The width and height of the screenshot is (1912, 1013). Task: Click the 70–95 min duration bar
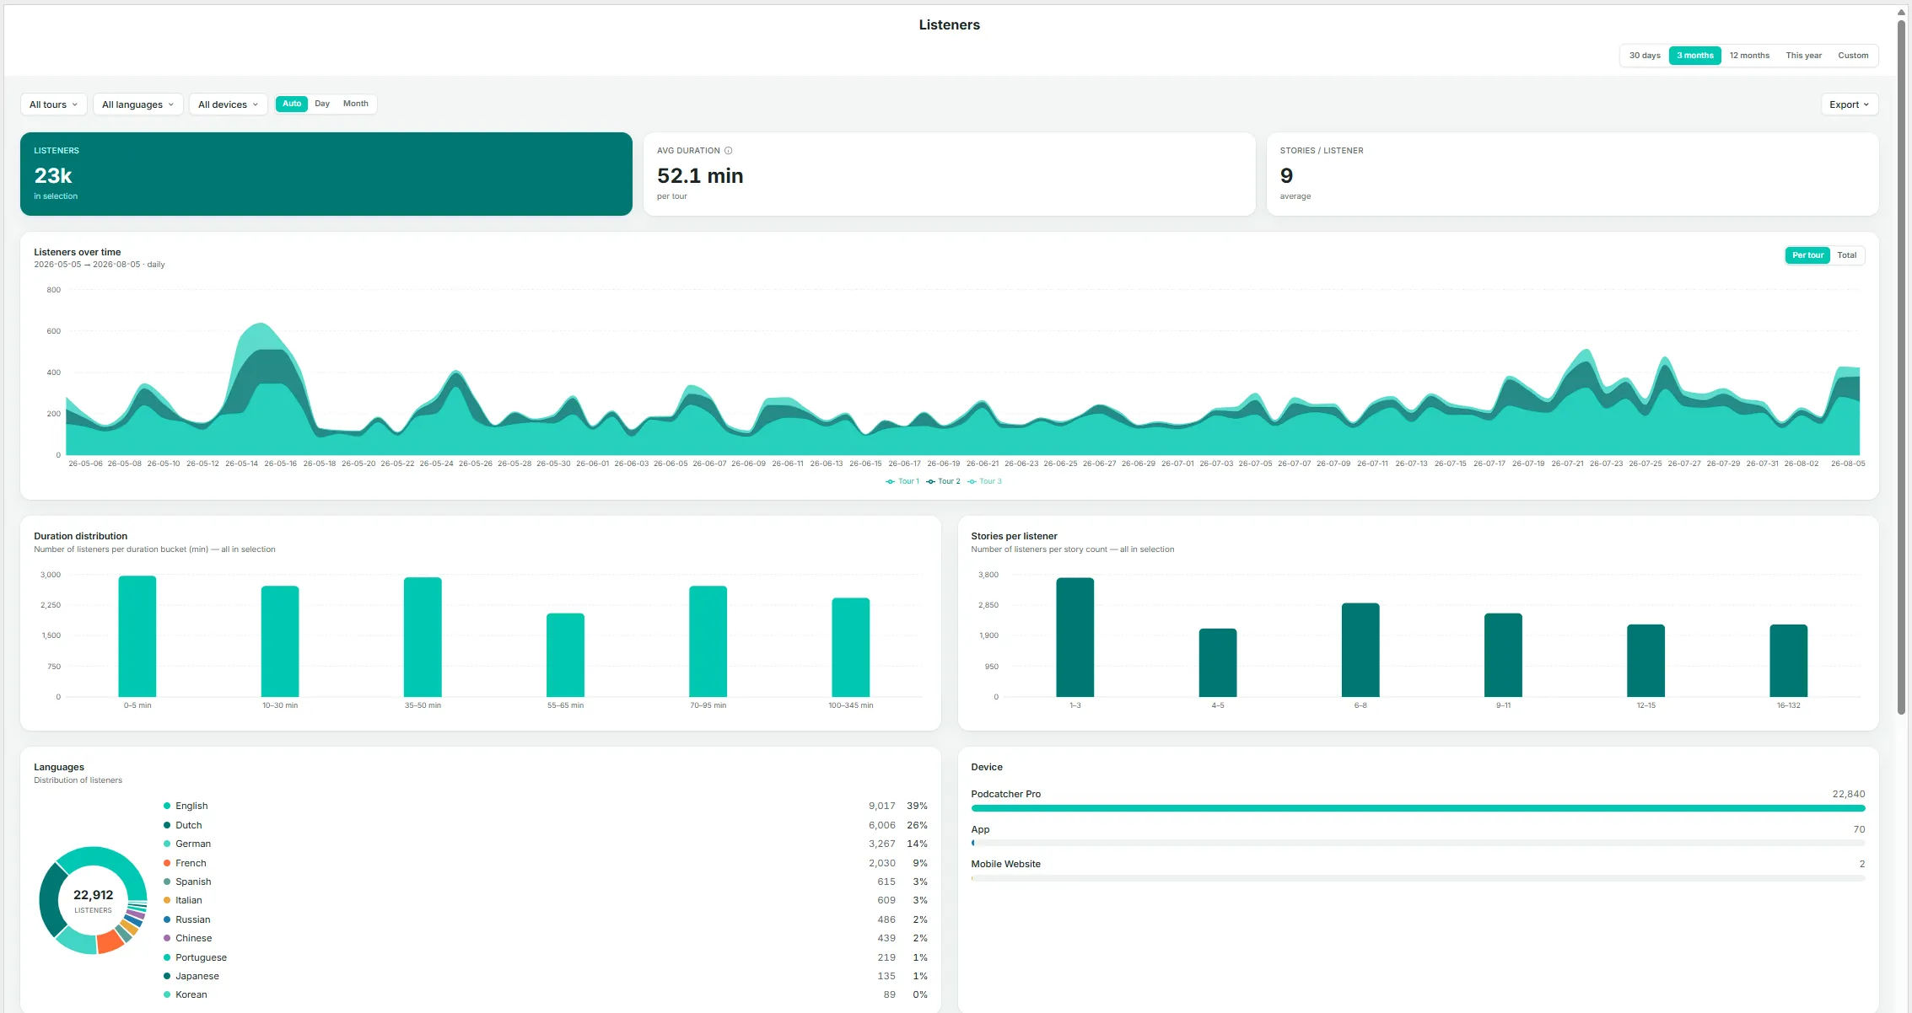tap(708, 641)
